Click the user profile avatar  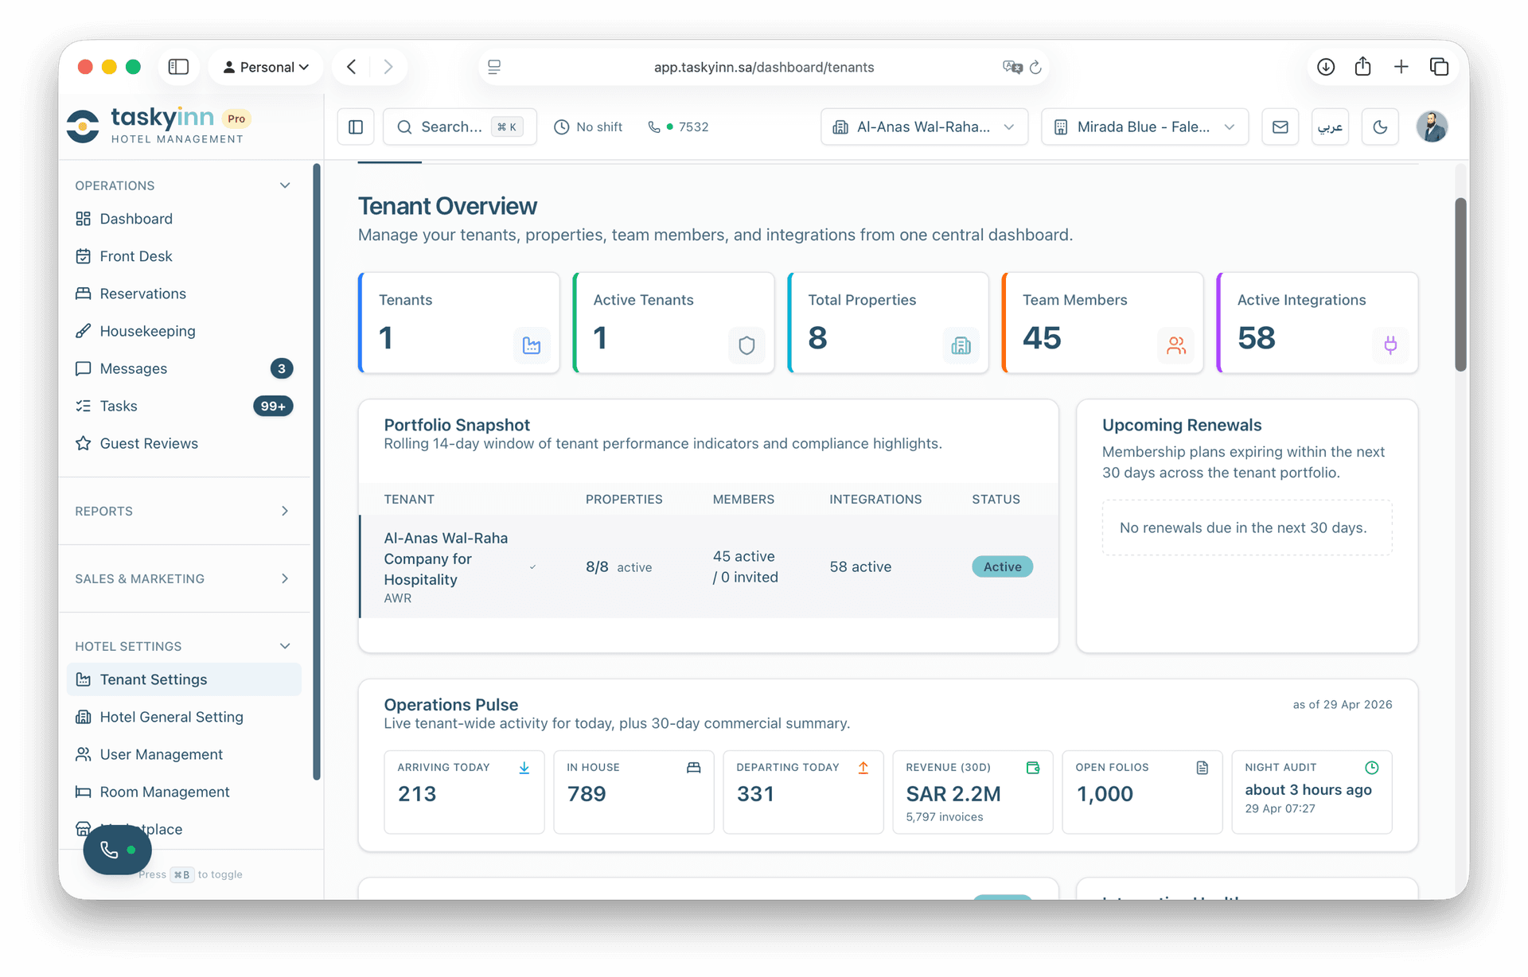click(x=1432, y=127)
